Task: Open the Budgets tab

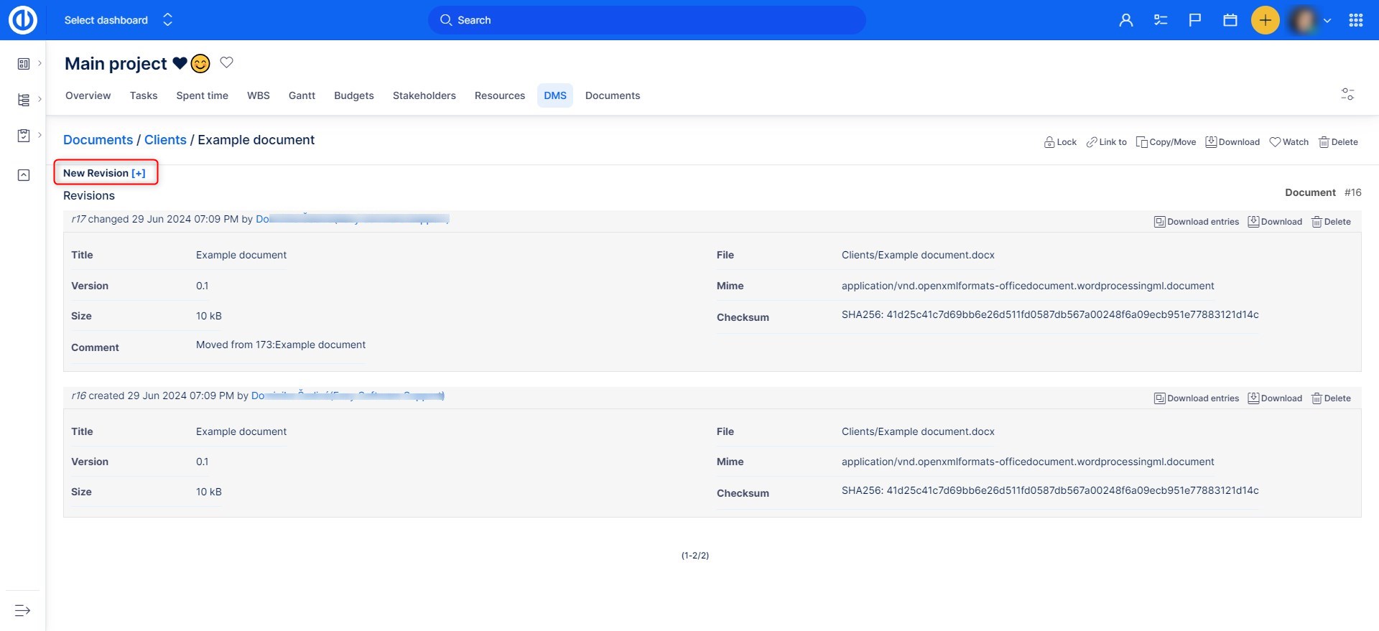Action: point(353,95)
